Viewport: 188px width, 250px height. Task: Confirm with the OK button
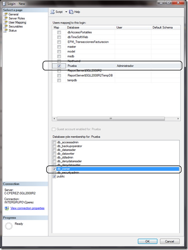(148, 241)
